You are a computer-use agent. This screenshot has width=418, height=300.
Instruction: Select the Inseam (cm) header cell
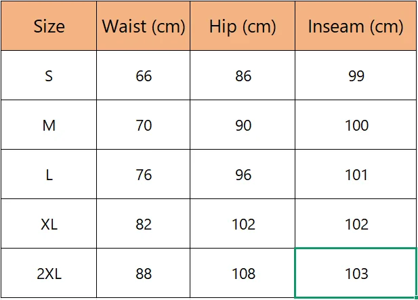pos(356,26)
